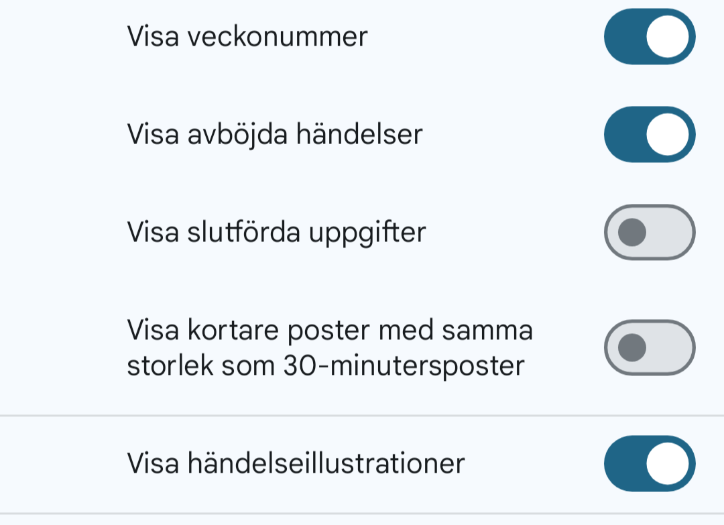The width and height of the screenshot is (724, 525).
Task: Select the event illustrations setting row
Action: click(362, 464)
